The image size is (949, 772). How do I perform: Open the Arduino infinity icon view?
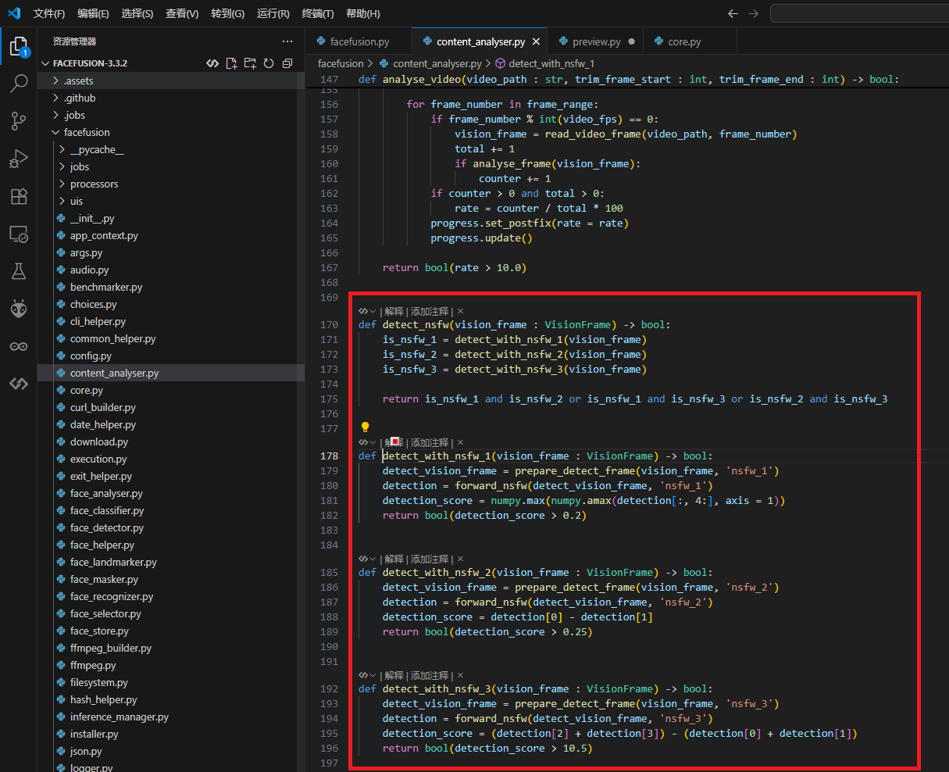pos(19,346)
